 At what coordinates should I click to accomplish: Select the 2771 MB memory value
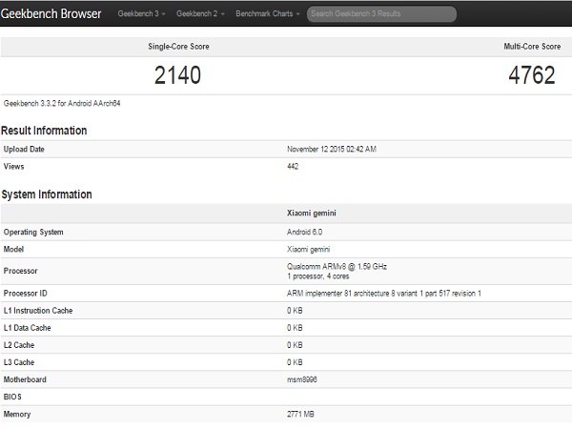(300, 414)
